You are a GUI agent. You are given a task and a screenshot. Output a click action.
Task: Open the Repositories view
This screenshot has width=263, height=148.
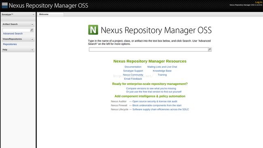click(x=10, y=44)
